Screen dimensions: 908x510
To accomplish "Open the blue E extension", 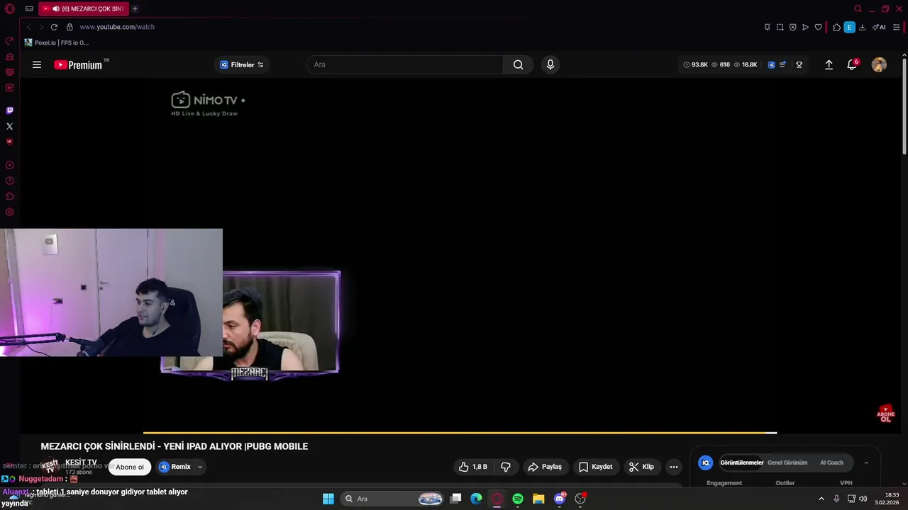I will coord(849,27).
